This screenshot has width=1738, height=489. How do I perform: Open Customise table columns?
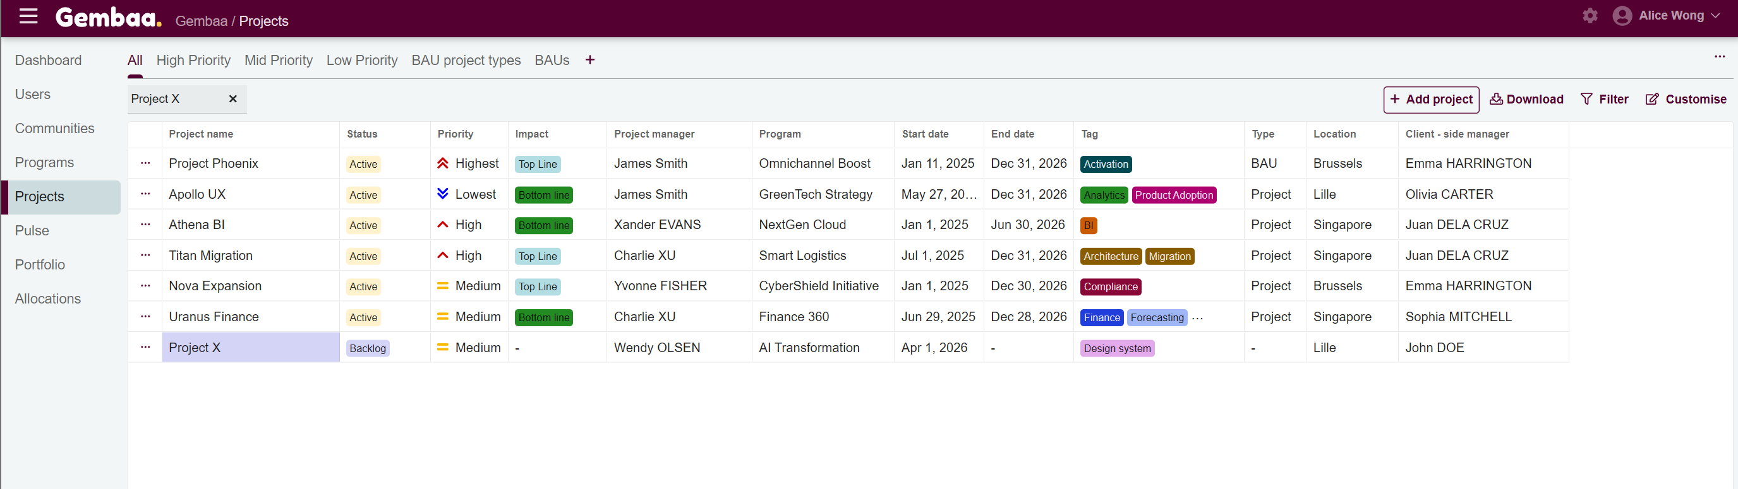(x=1686, y=100)
